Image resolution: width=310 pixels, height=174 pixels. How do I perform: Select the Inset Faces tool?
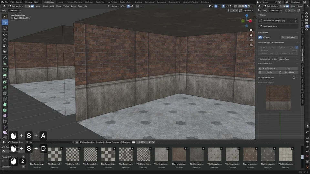tap(5, 82)
